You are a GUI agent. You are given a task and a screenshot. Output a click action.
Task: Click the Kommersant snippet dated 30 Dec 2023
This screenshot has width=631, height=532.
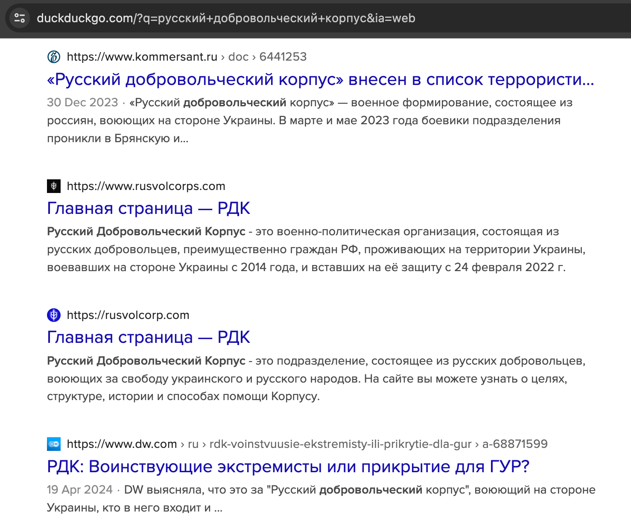coord(310,120)
